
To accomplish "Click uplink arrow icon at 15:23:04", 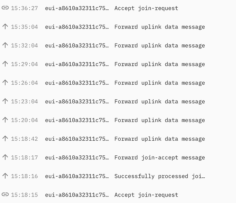I will coord(5,101).
